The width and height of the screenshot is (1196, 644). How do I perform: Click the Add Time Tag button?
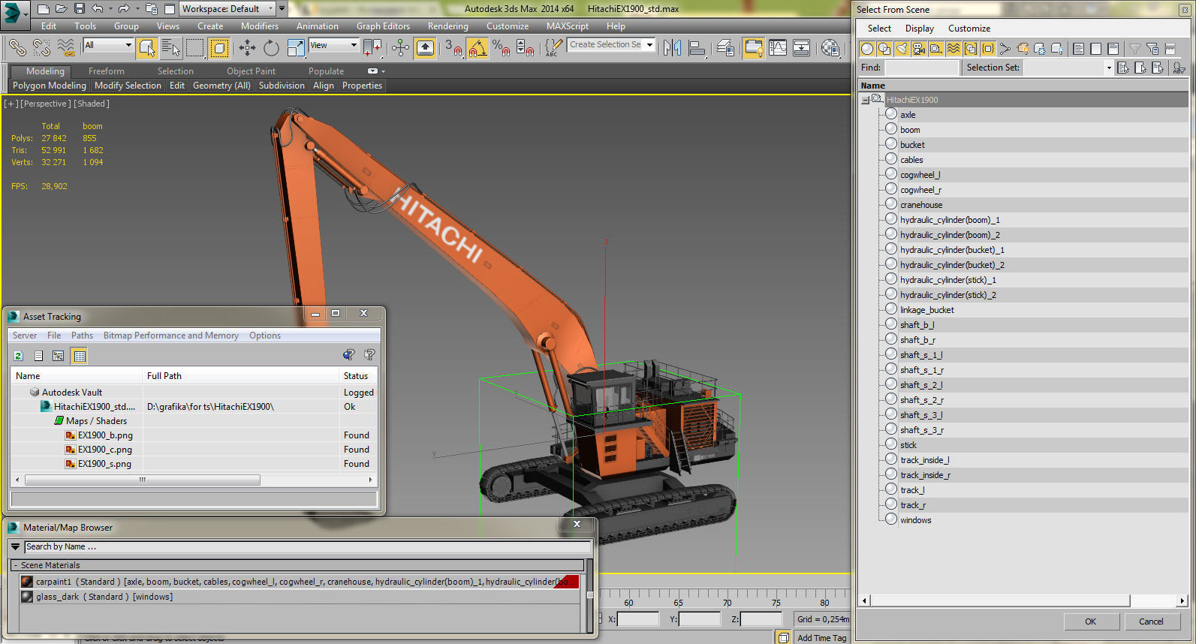pyautogui.click(x=821, y=638)
